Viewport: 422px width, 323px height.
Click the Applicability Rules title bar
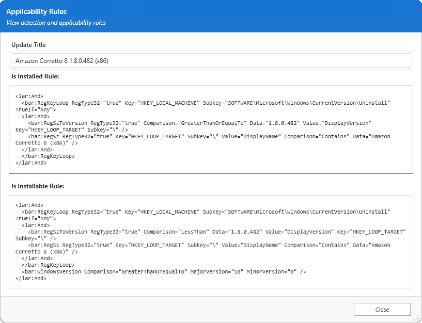36,11
